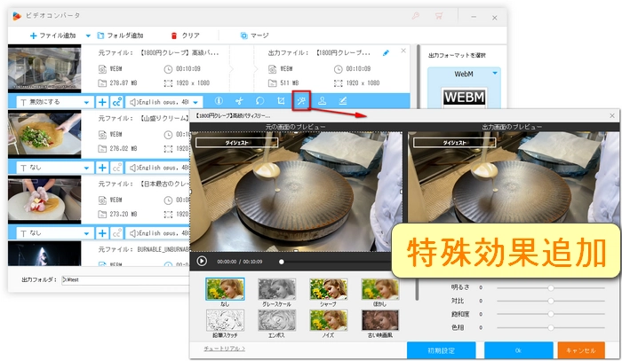Open the subtitle edit pencil icon
Screen dimensions: 622x361
pos(343,101)
